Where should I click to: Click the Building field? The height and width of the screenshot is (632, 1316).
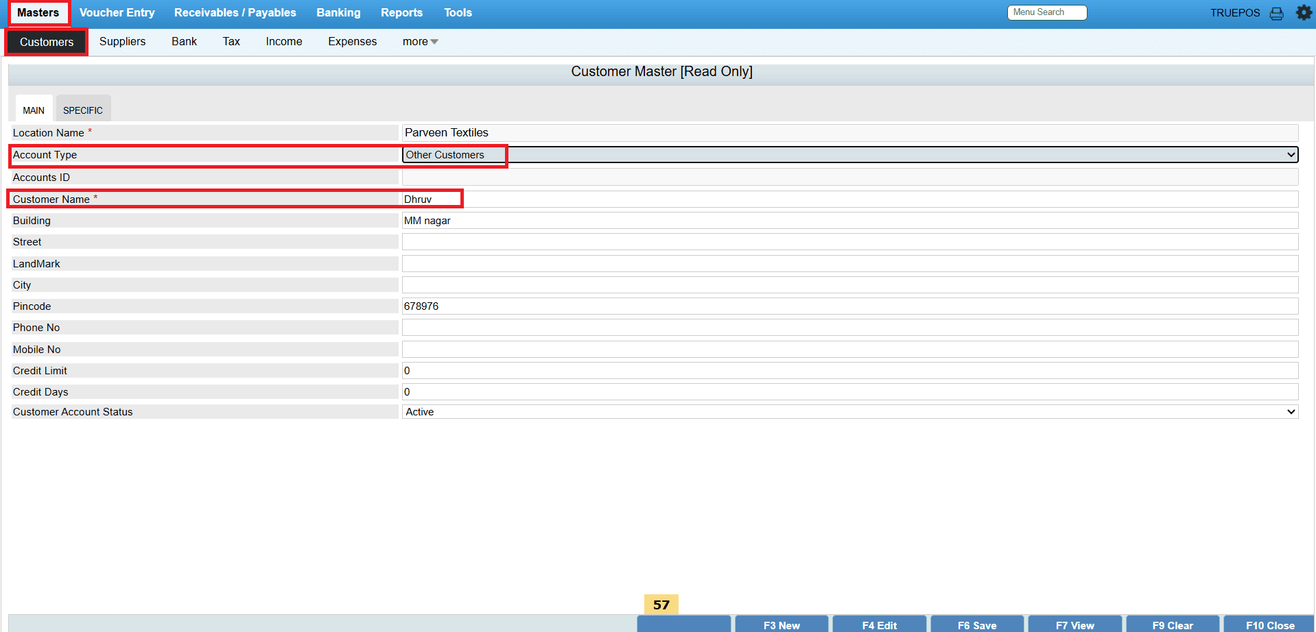pyautogui.click(x=850, y=221)
